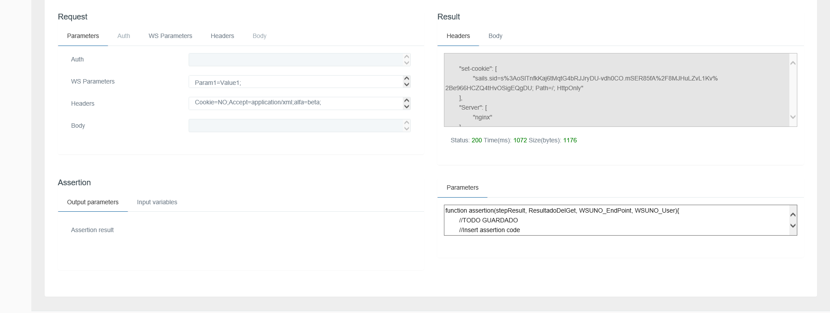Switch to Input variables tab

157,202
